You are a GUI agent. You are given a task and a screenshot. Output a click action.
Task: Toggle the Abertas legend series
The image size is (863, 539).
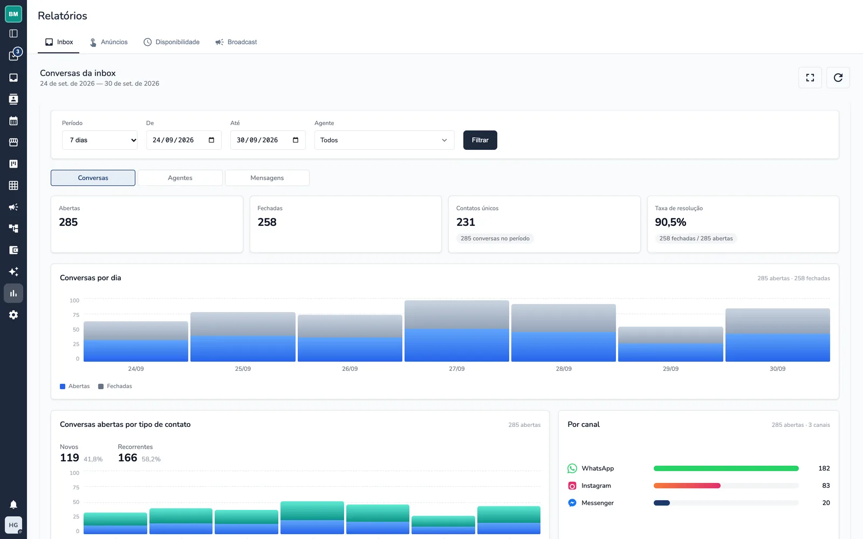75,386
